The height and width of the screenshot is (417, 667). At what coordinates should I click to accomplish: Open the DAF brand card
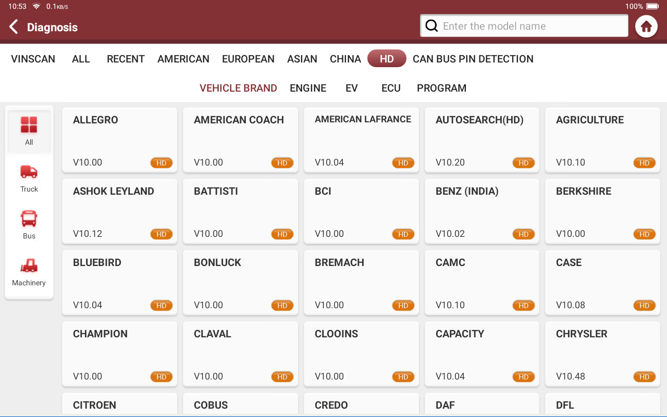(x=482, y=405)
